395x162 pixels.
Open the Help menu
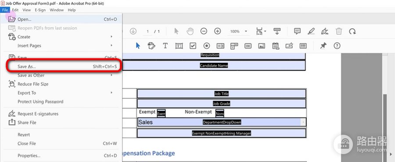click(72, 10)
